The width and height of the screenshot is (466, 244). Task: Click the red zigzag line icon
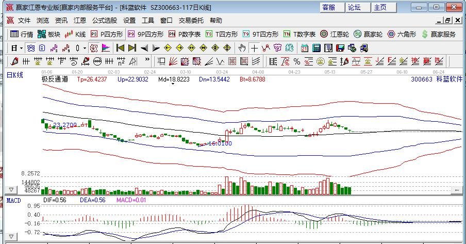point(266,48)
